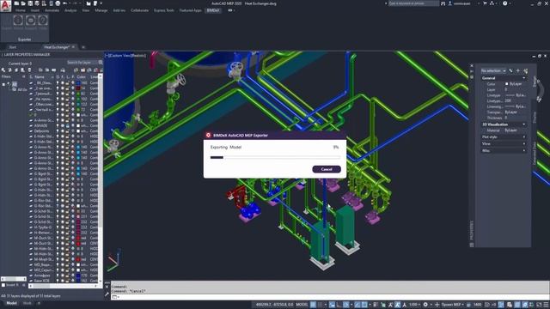Toggle Polar tracking in status bar
This screenshot has width=550, height=309.
[345, 305]
